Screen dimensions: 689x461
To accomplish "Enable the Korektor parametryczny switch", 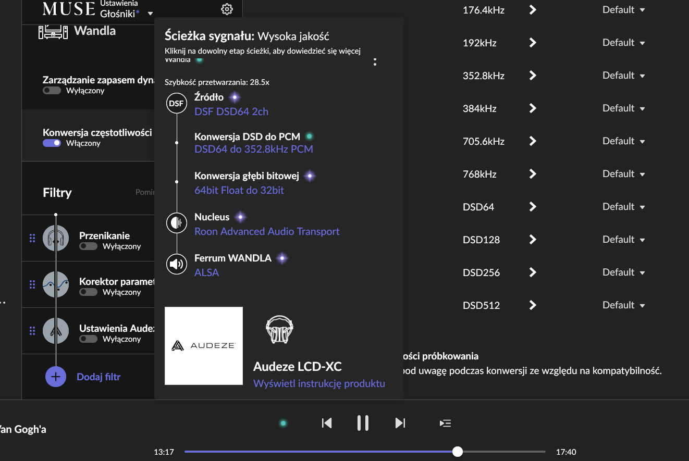I will pyautogui.click(x=88, y=292).
